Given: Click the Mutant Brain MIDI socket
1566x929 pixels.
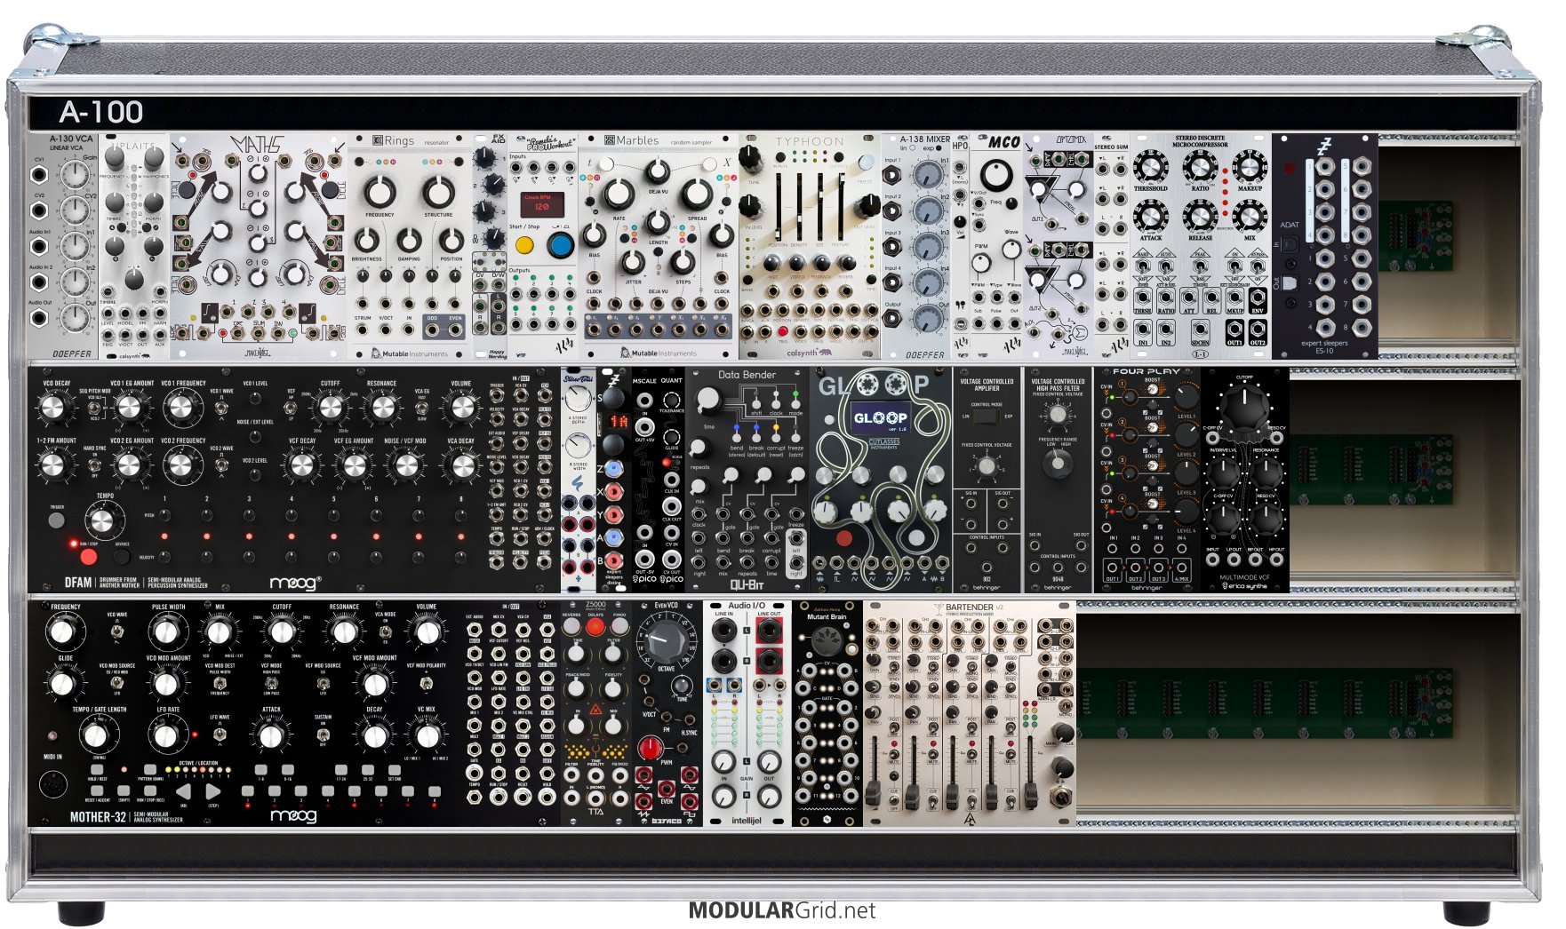Looking at the screenshot, I should pyautogui.click(x=826, y=642).
